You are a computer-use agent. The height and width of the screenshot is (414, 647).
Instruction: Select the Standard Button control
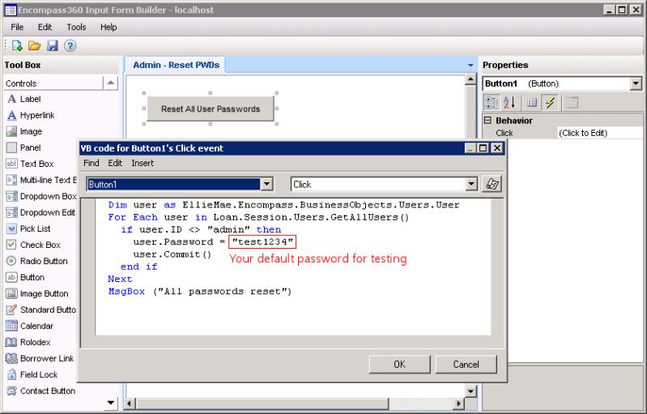click(x=41, y=309)
